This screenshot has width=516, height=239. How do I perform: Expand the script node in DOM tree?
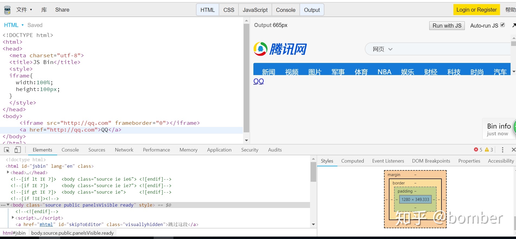13,217
